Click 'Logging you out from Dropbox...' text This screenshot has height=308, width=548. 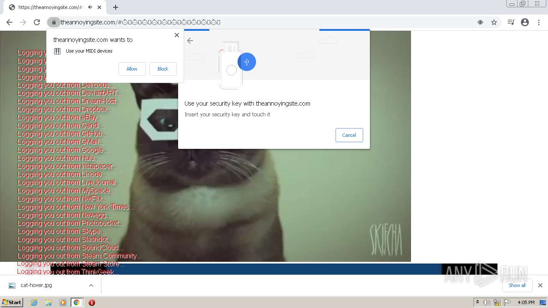click(x=65, y=110)
